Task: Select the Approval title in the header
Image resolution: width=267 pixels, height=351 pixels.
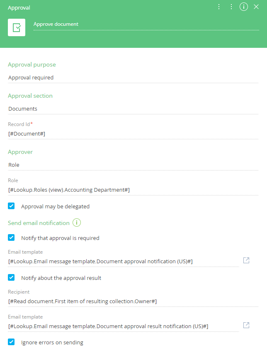Action: (19, 7)
